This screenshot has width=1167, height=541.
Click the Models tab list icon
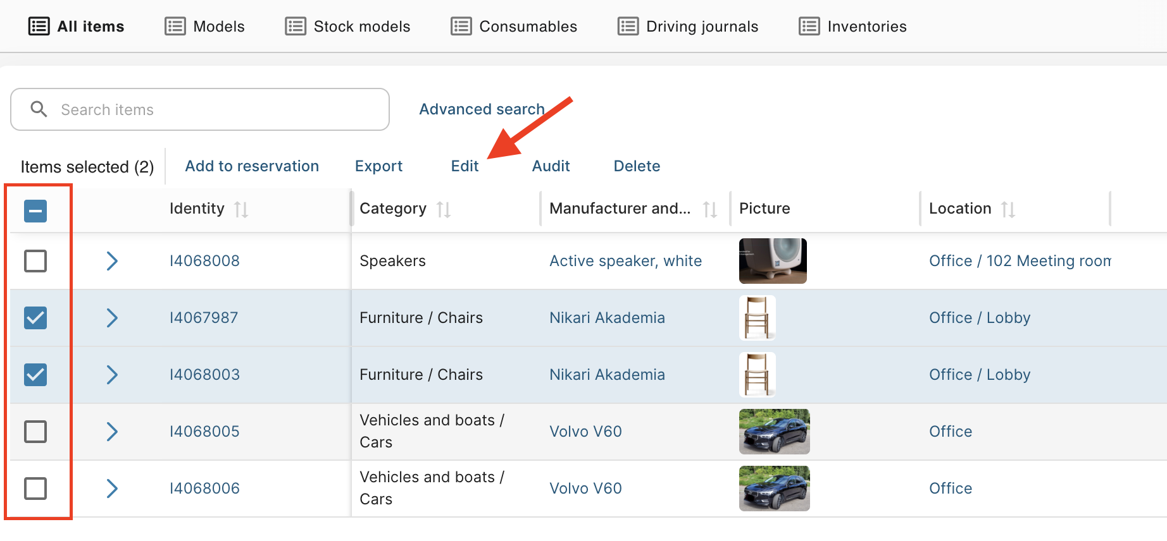[175, 27]
